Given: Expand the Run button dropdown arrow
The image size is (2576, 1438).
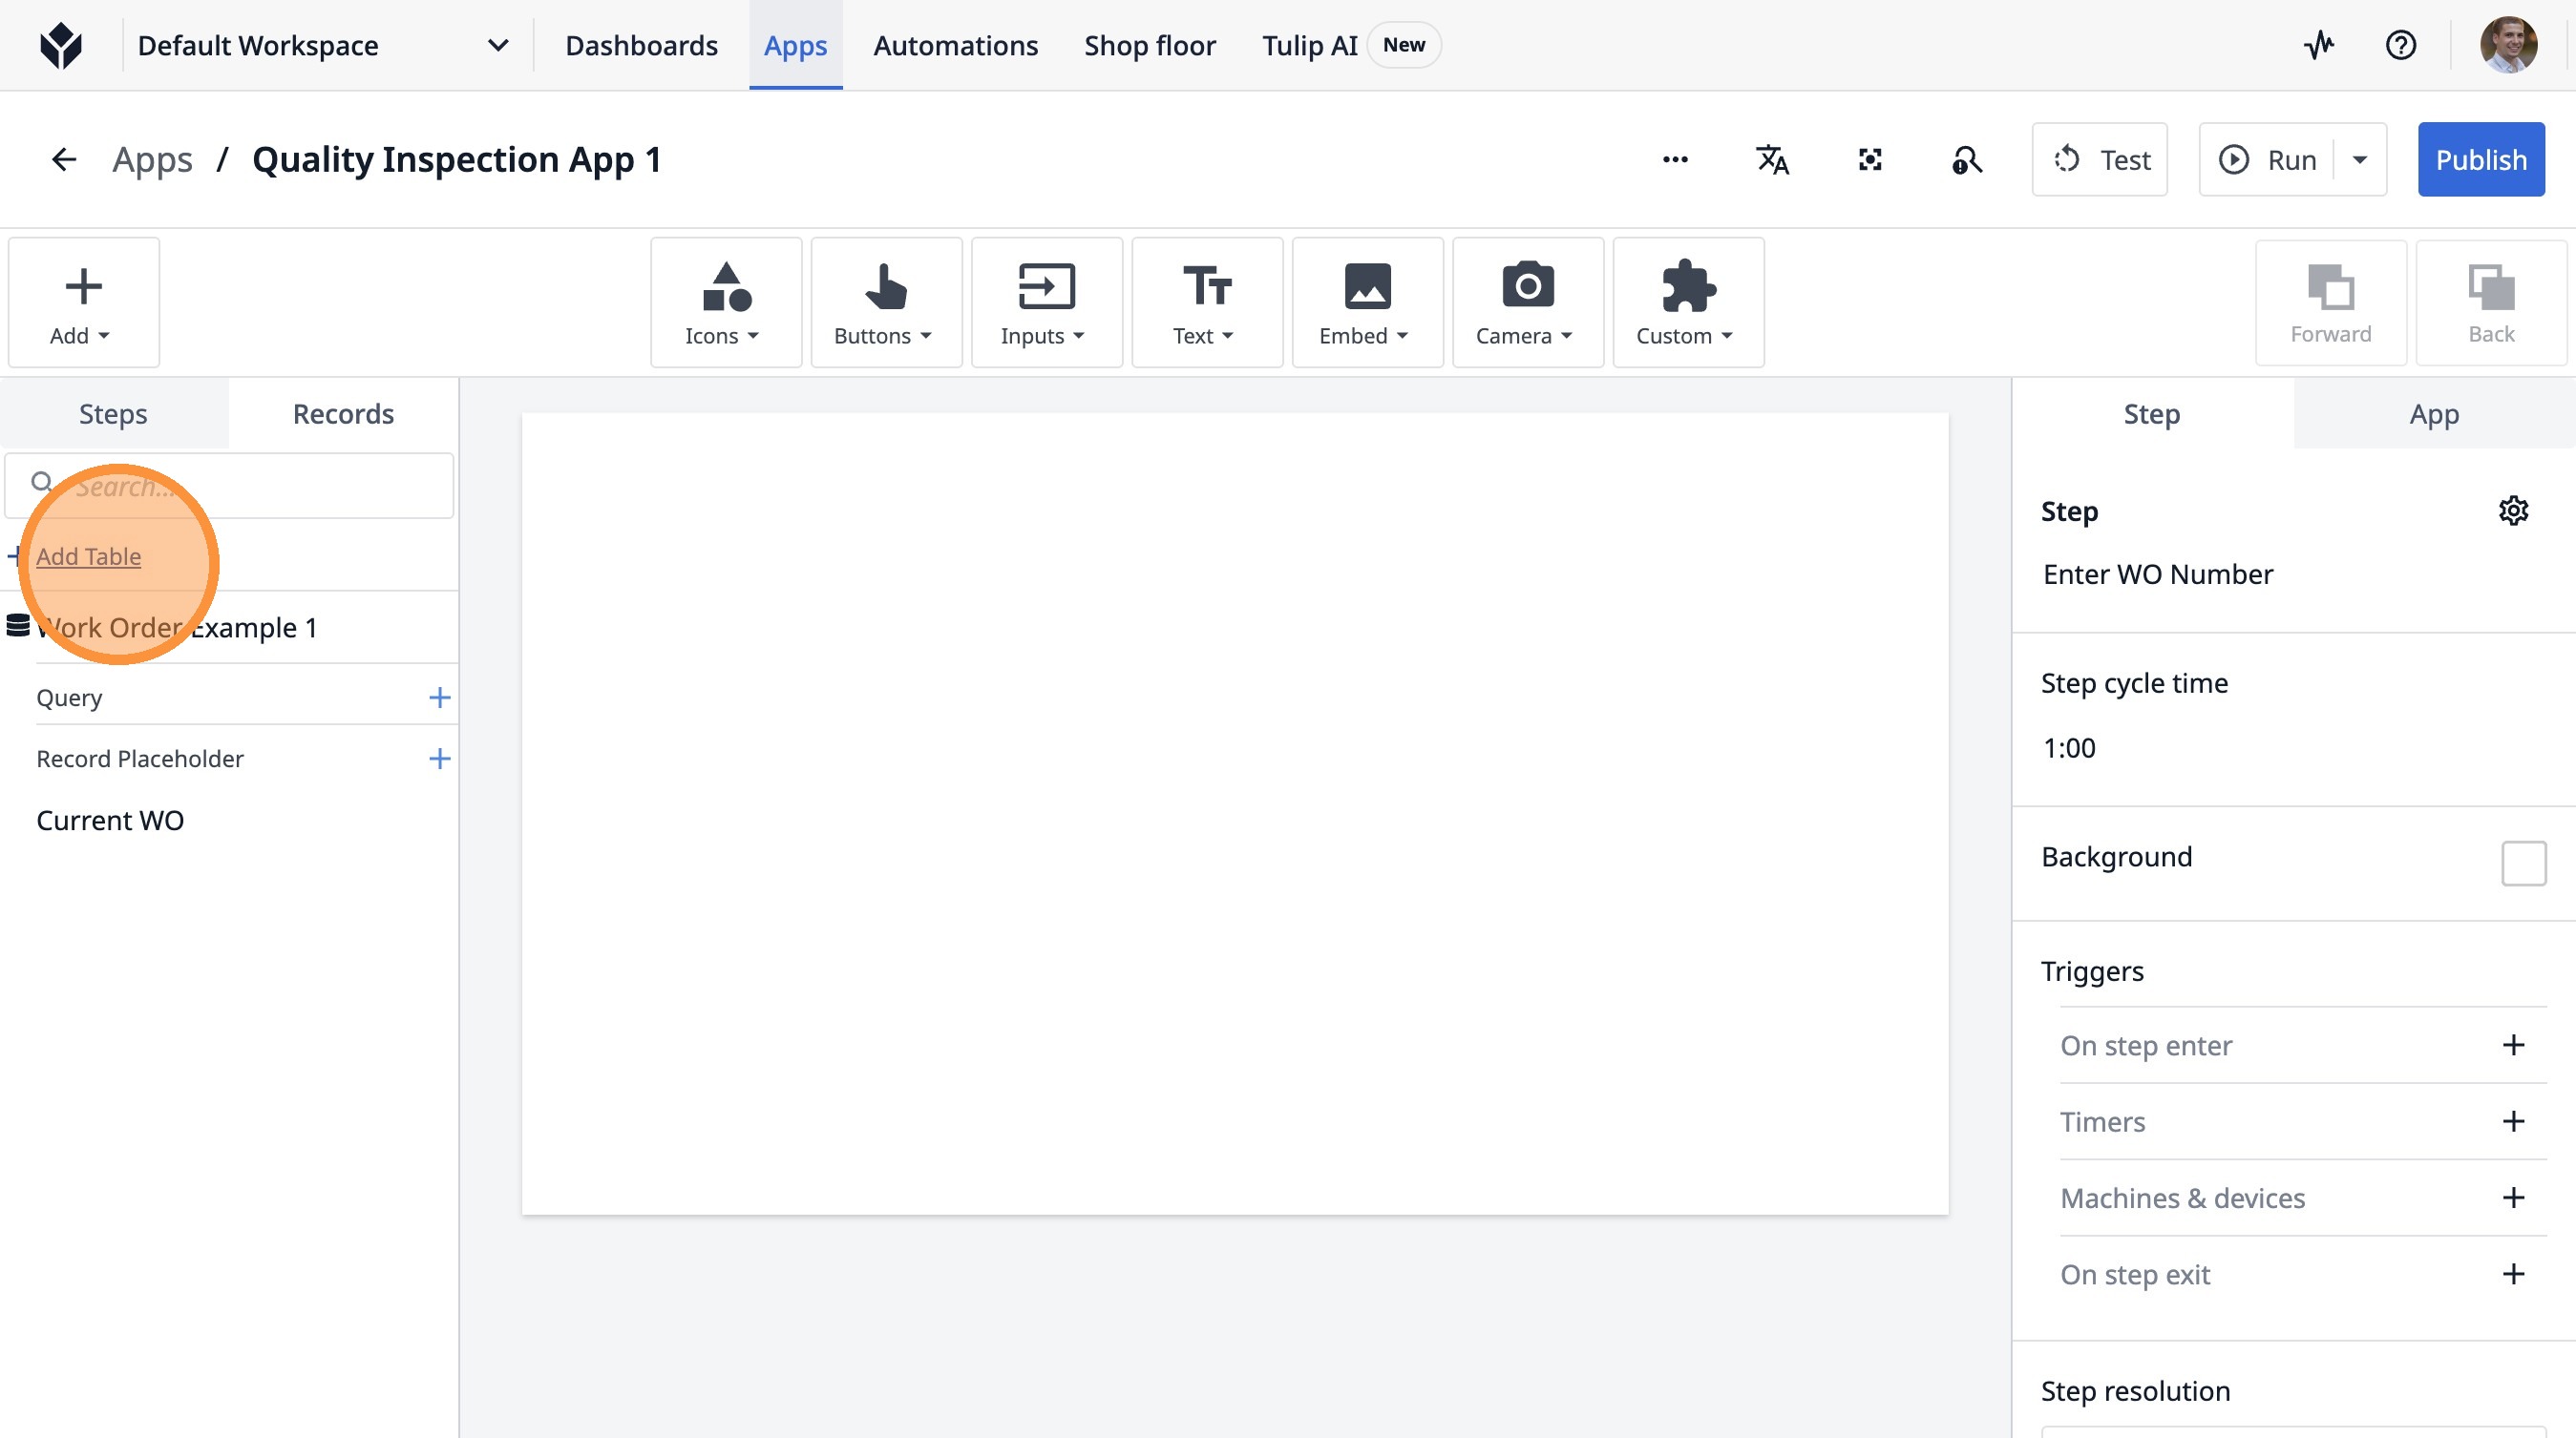Looking at the screenshot, I should [x=2360, y=160].
